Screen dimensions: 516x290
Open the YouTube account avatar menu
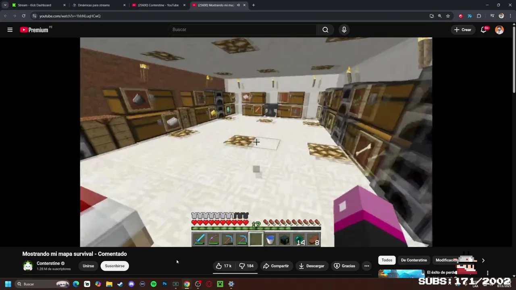[499, 30]
